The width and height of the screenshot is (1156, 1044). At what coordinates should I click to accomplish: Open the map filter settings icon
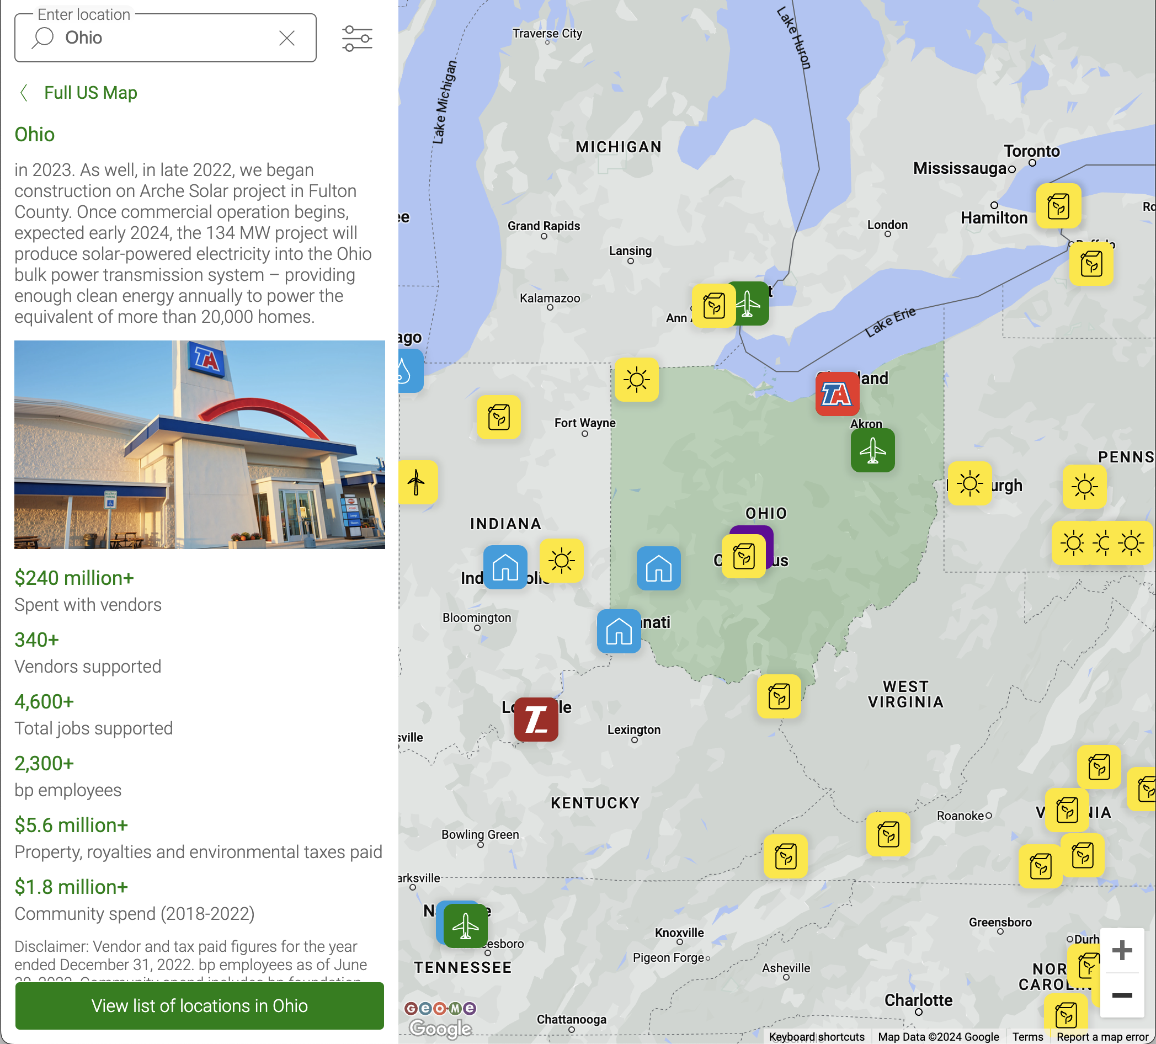(356, 38)
